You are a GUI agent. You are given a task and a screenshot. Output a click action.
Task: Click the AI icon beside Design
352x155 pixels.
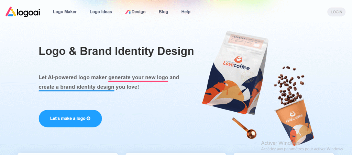point(128,12)
